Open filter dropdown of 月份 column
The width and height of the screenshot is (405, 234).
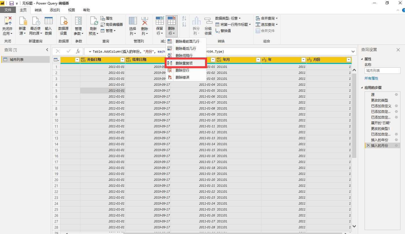[348, 60]
